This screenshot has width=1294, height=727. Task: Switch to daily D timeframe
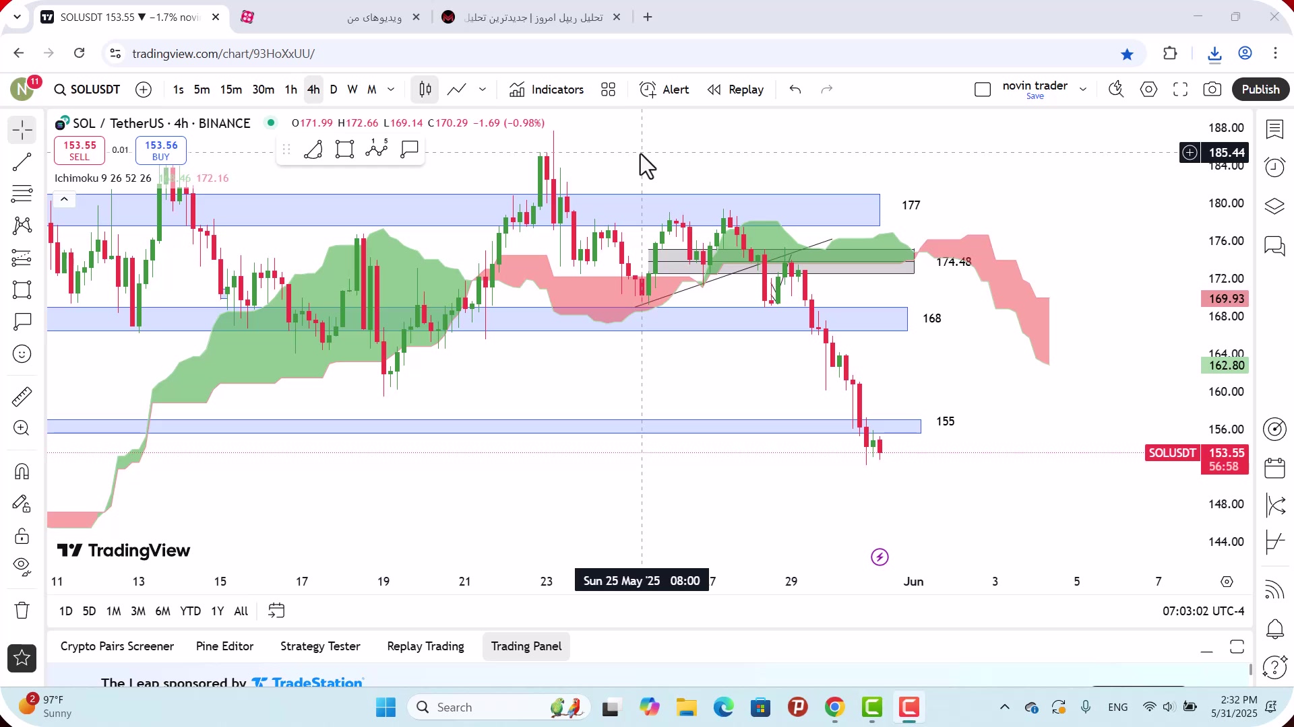pos(334,90)
